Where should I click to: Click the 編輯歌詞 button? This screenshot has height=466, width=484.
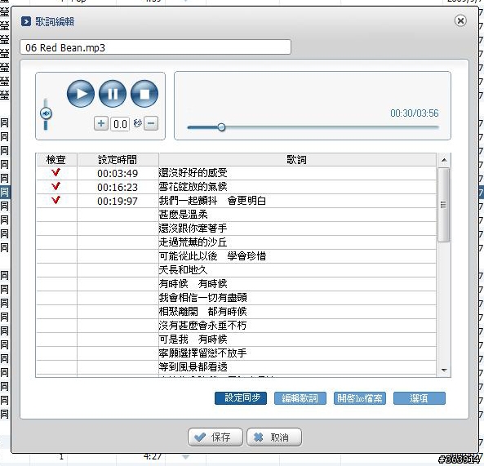(x=300, y=398)
